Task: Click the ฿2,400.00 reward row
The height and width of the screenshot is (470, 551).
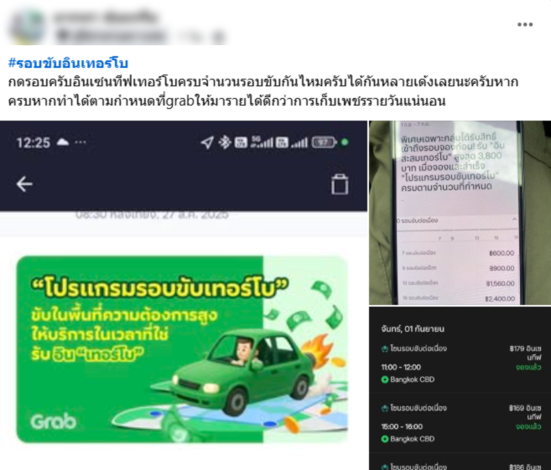Action: [x=458, y=298]
